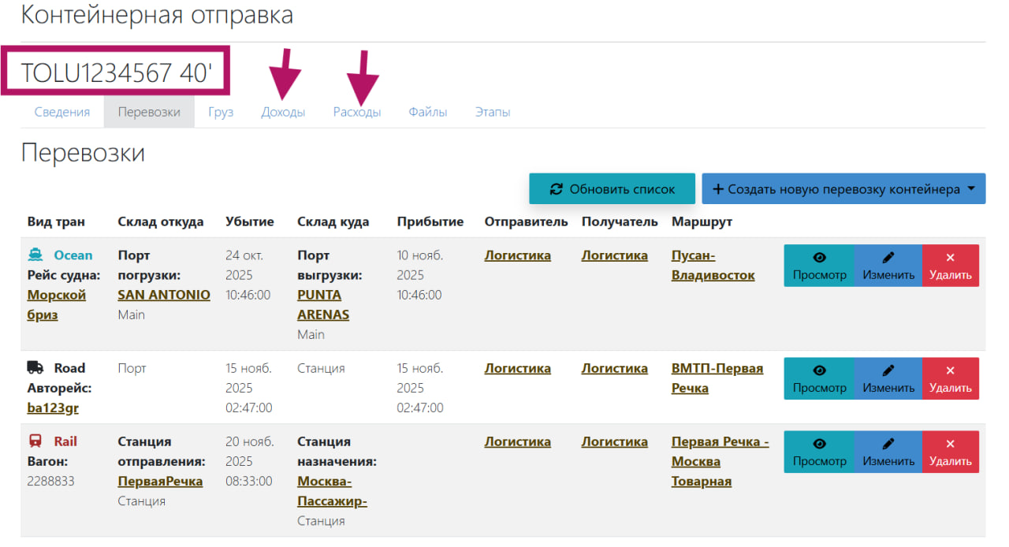Follow the SAN ANTONIO port link
Screen dimensions: 1009x547
(164, 295)
